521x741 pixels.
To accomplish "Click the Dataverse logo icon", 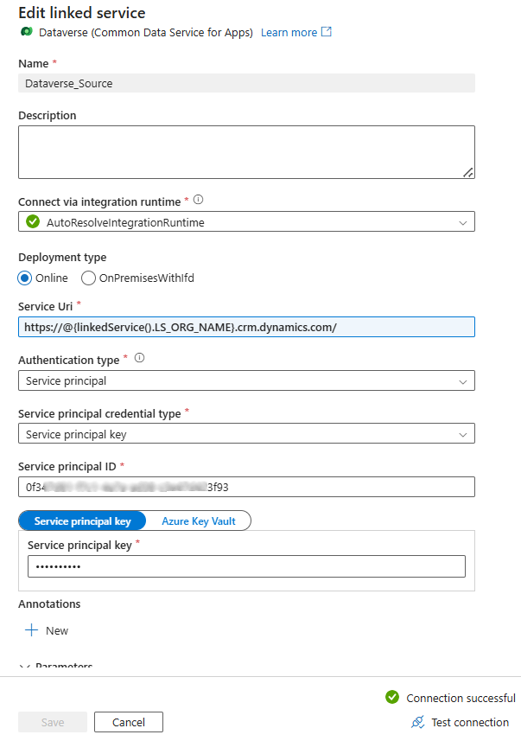I will coord(26,33).
